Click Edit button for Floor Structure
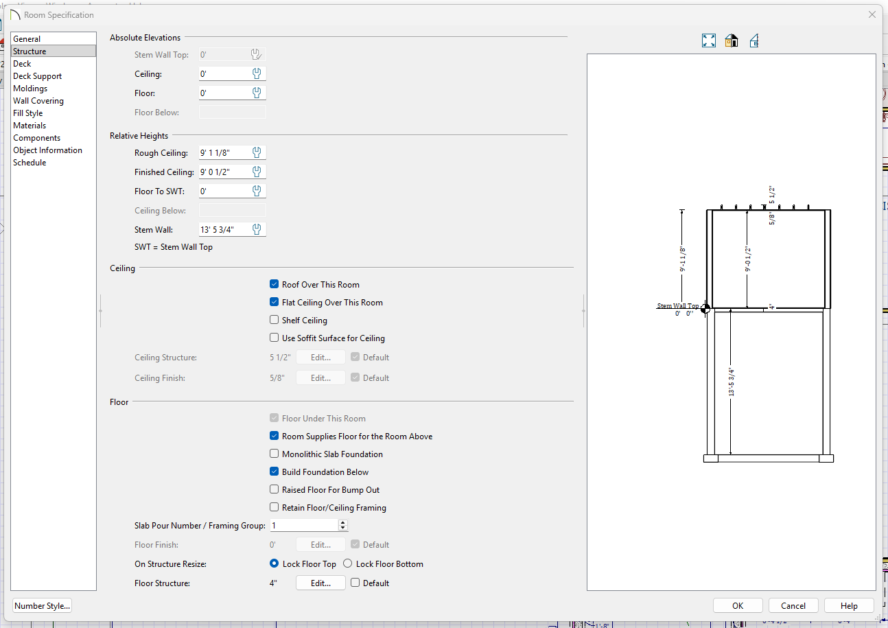Image resolution: width=888 pixels, height=628 pixels. click(x=320, y=583)
